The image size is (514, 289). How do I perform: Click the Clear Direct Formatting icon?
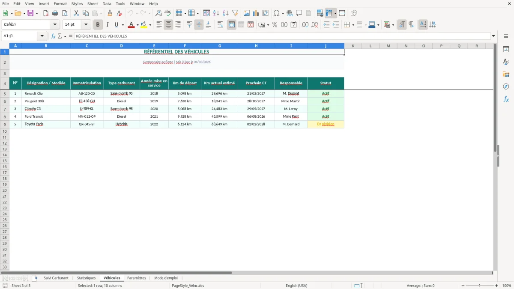coord(119,13)
